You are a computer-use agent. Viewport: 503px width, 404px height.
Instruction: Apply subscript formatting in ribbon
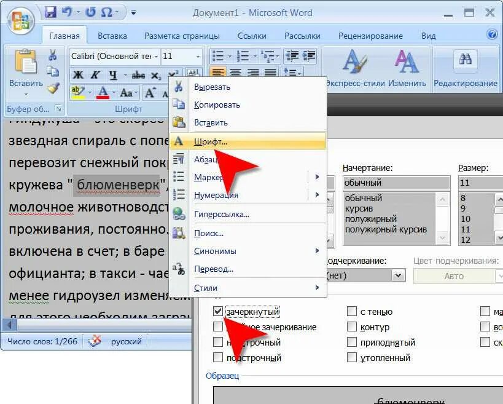click(156, 76)
